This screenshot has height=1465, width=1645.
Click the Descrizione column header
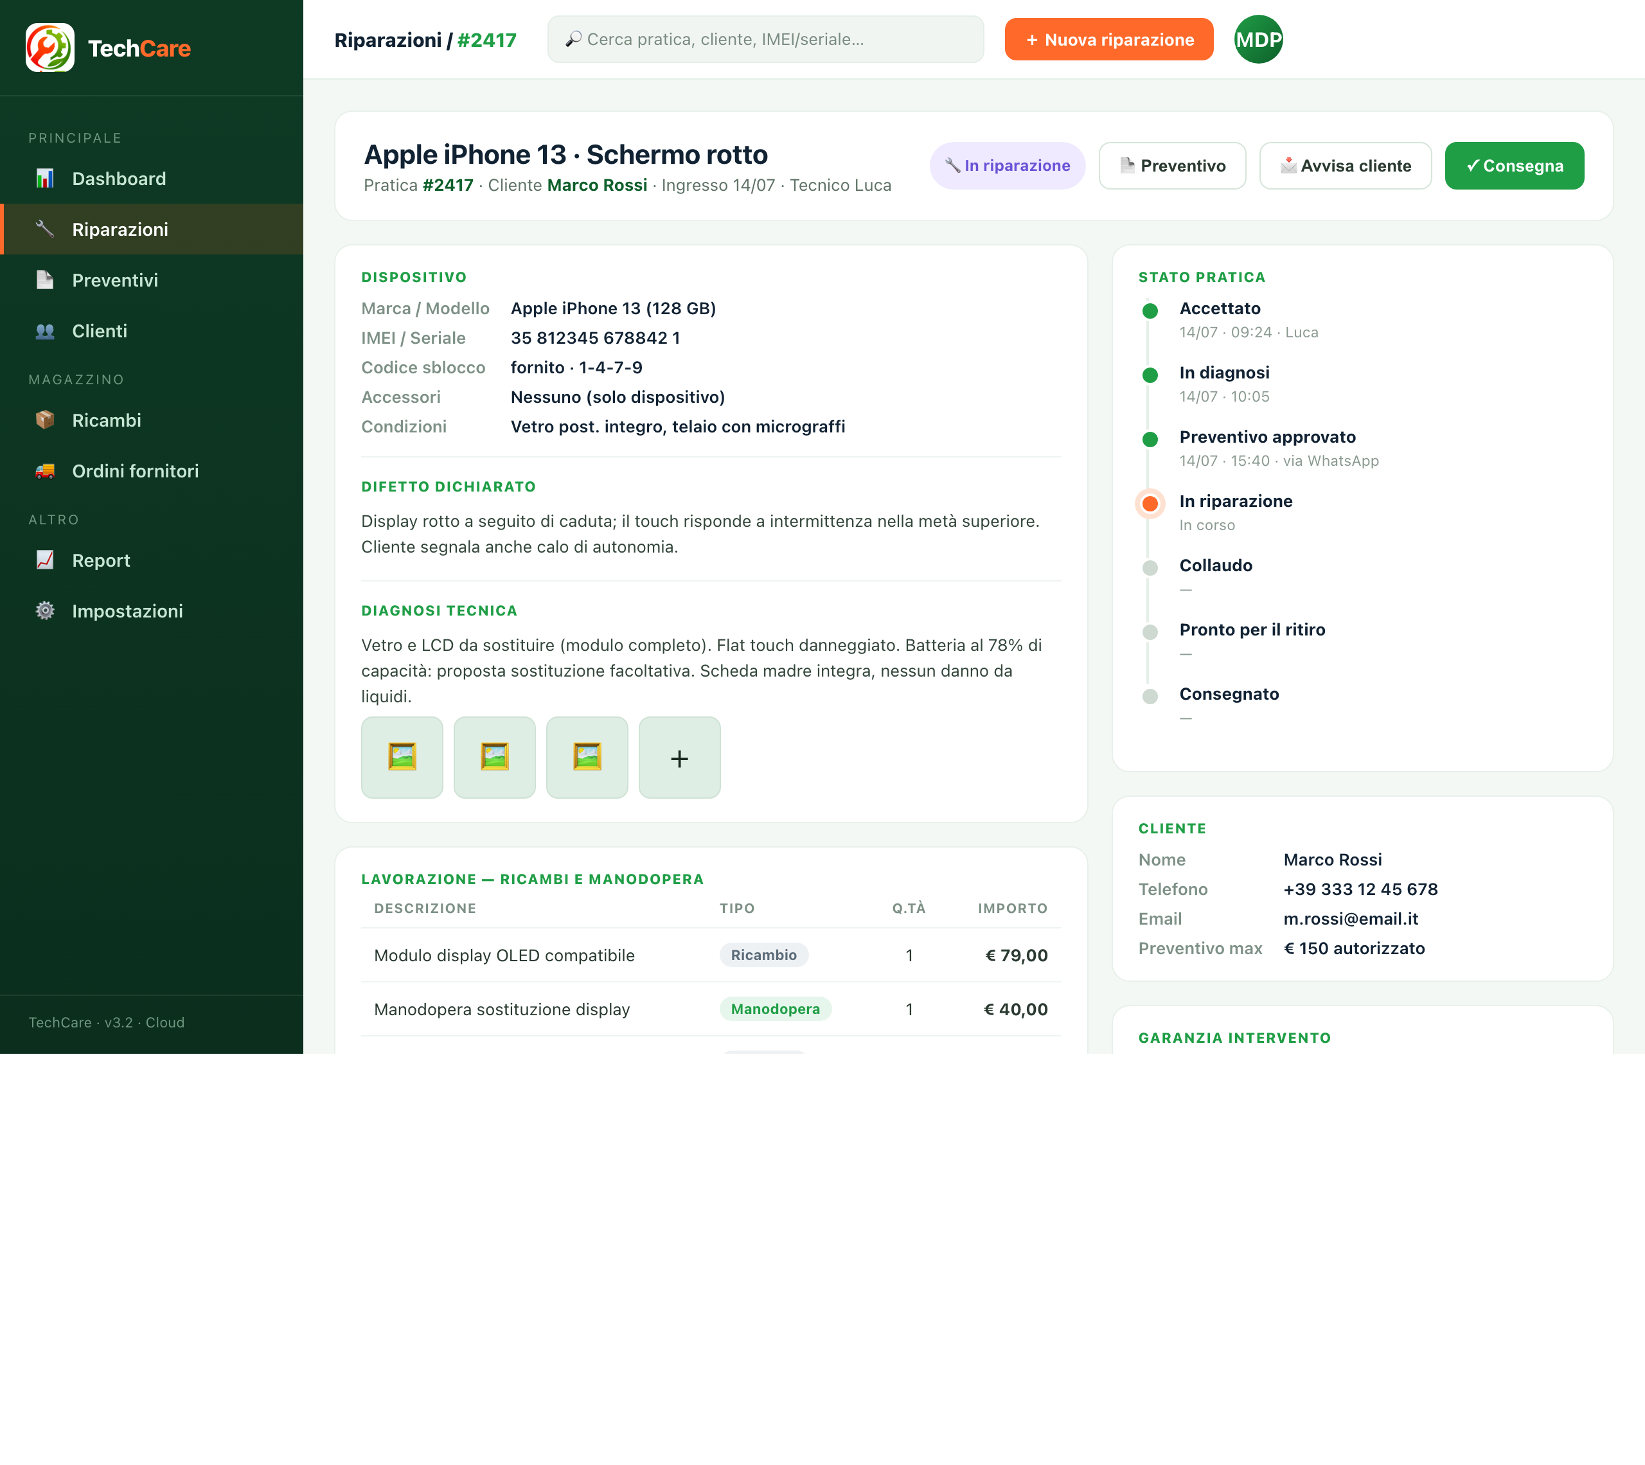click(x=425, y=909)
